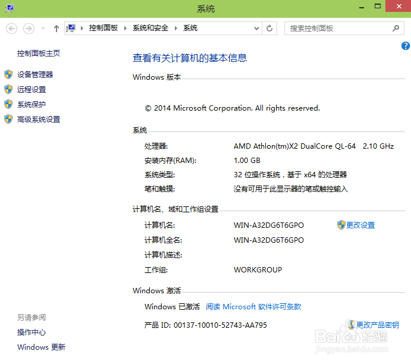411x364 pixels.
Task: Click the title bar system icon
Action: coord(9,8)
